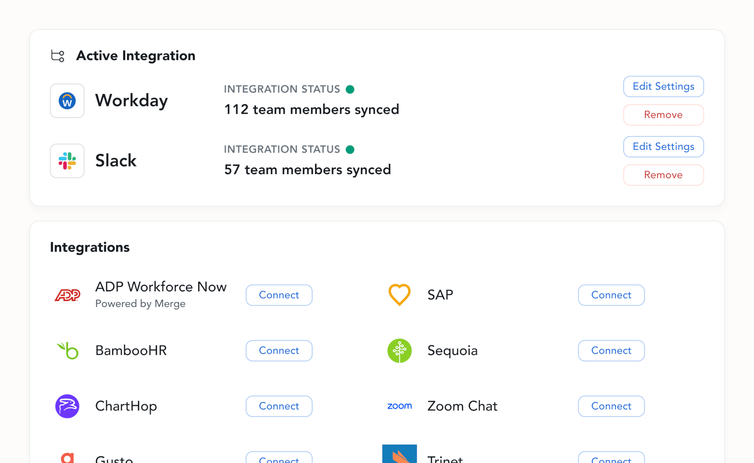Viewport: 754px width, 463px height.
Task: Open Edit Settings for Slack
Action: coord(663,147)
